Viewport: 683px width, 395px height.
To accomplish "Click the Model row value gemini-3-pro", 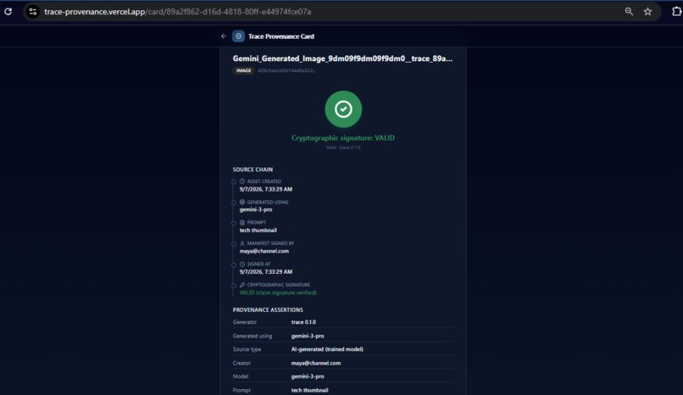I will pos(308,376).
